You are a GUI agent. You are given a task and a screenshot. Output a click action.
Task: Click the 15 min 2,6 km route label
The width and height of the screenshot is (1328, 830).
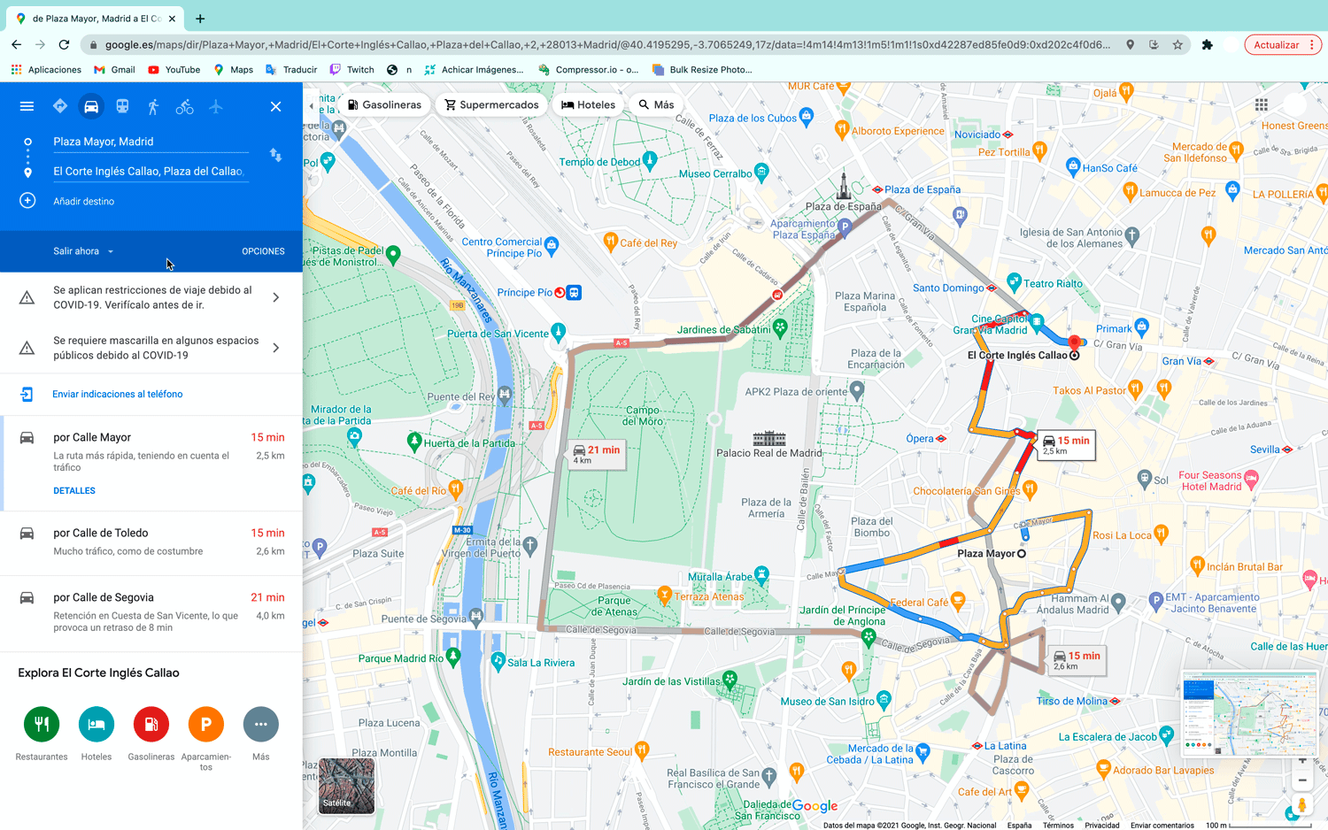1077,660
